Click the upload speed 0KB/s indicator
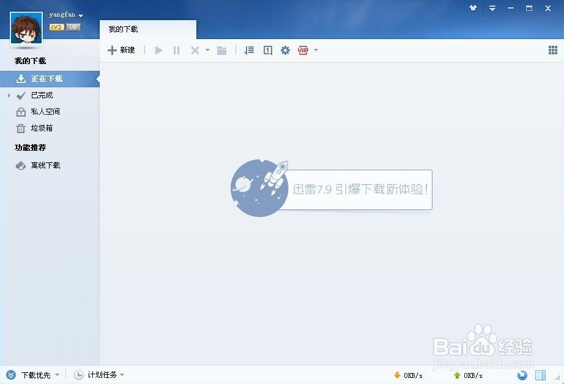The width and height of the screenshot is (564, 384). [x=468, y=375]
